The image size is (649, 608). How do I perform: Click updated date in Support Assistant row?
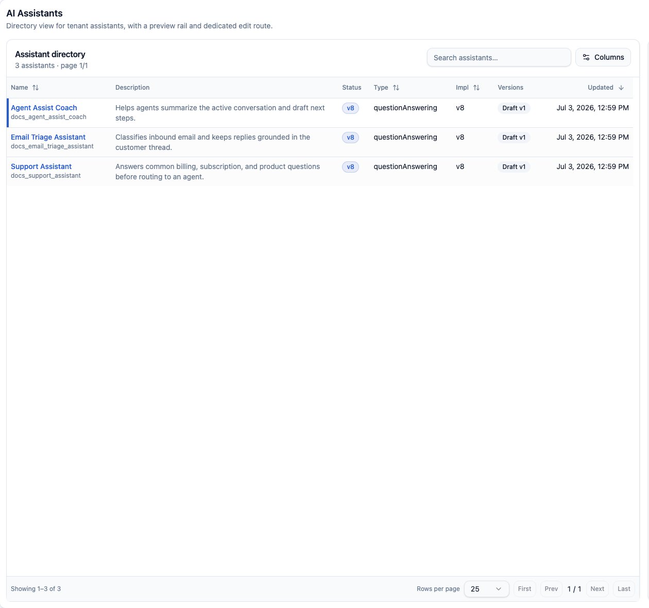593,166
